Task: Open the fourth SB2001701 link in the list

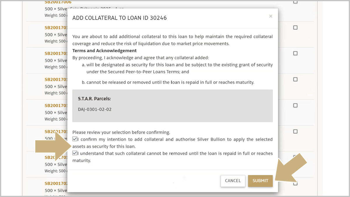Action: tap(56, 105)
